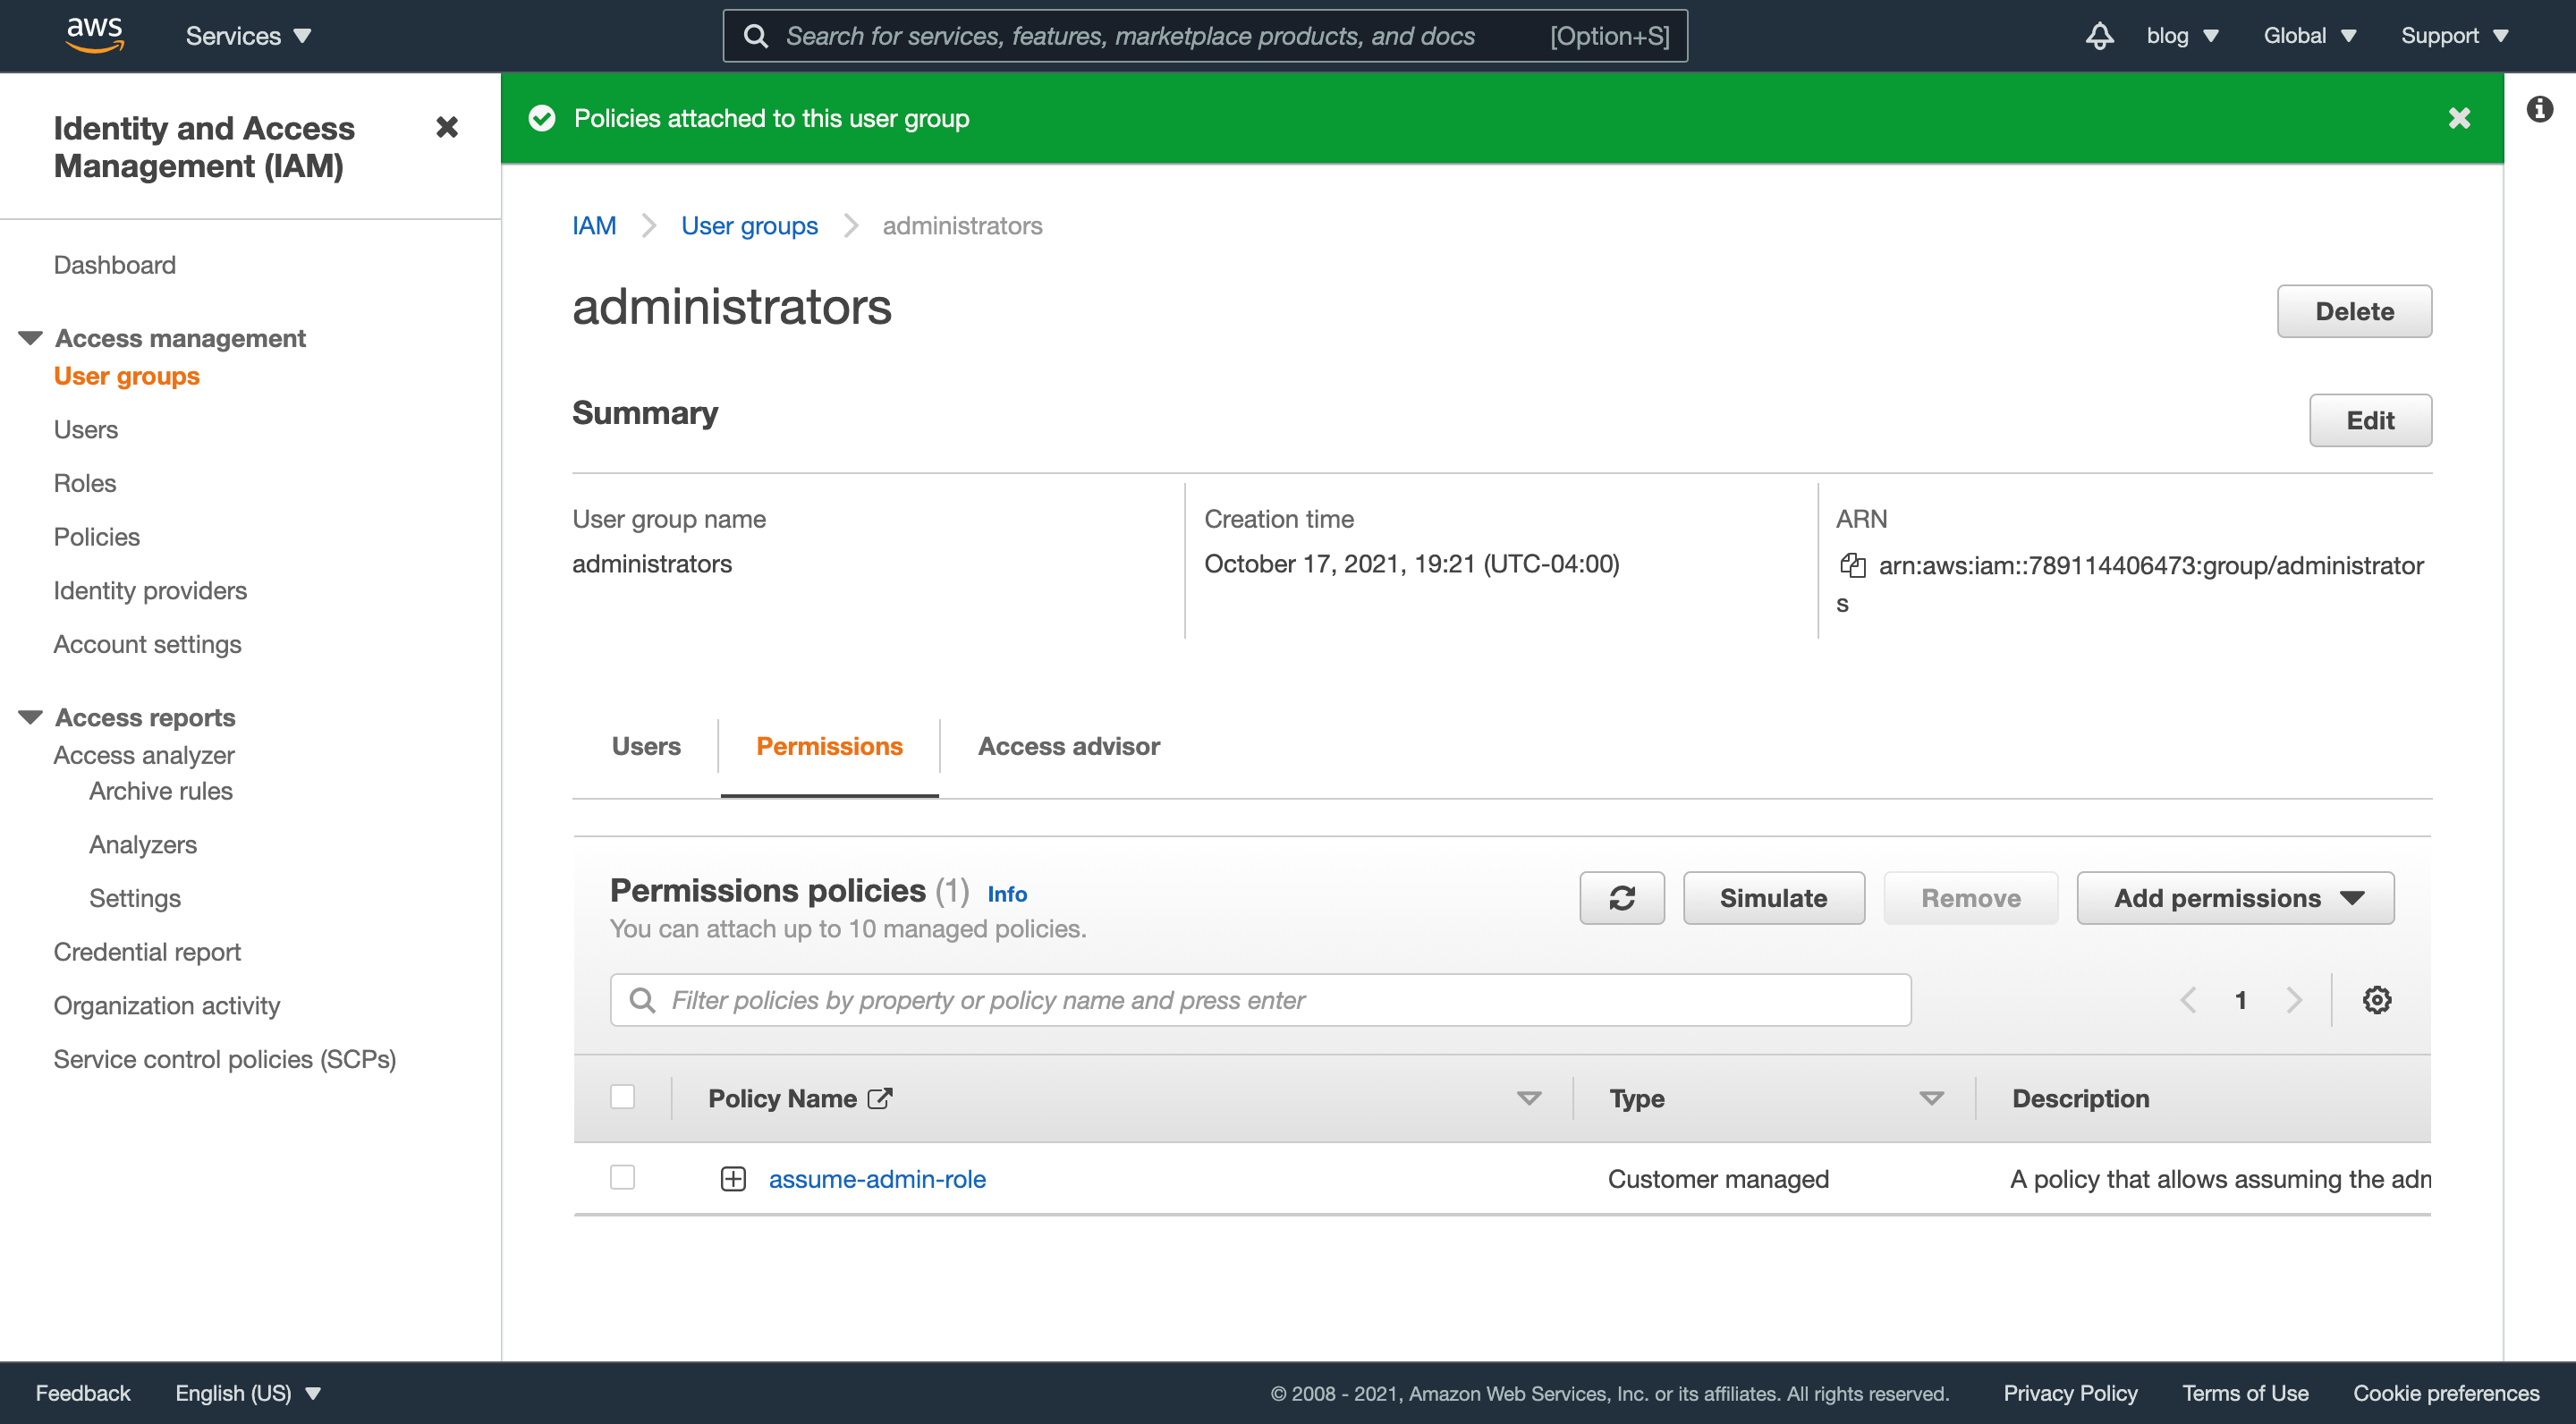The height and width of the screenshot is (1424, 2576).
Task: Open Policies in the sidebar
Action: (x=97, y=537)
